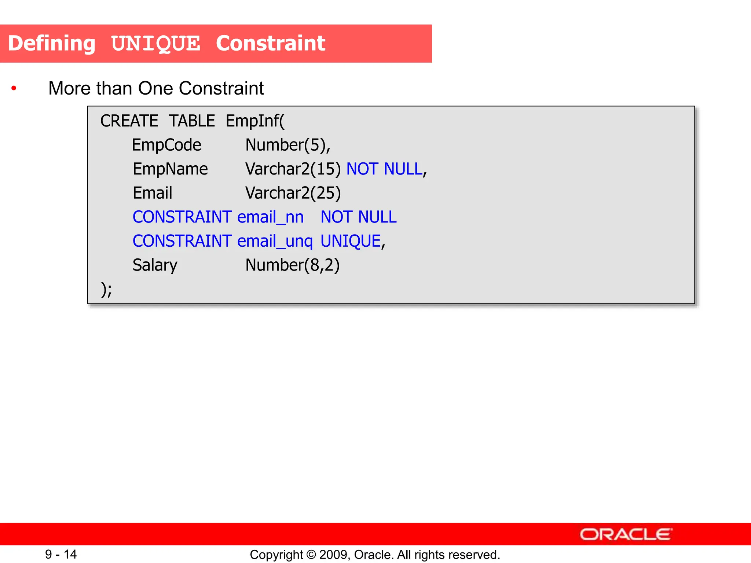Image resolution: width=751 pixels, height=563 pixels.
Task: Click the copyright notice in the footer
Action: tap(375, 555)
